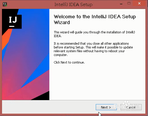This screenshot has width=148, height=116.
Task: Click the text 'Click Next to continue.'
Action: point(69,62)
